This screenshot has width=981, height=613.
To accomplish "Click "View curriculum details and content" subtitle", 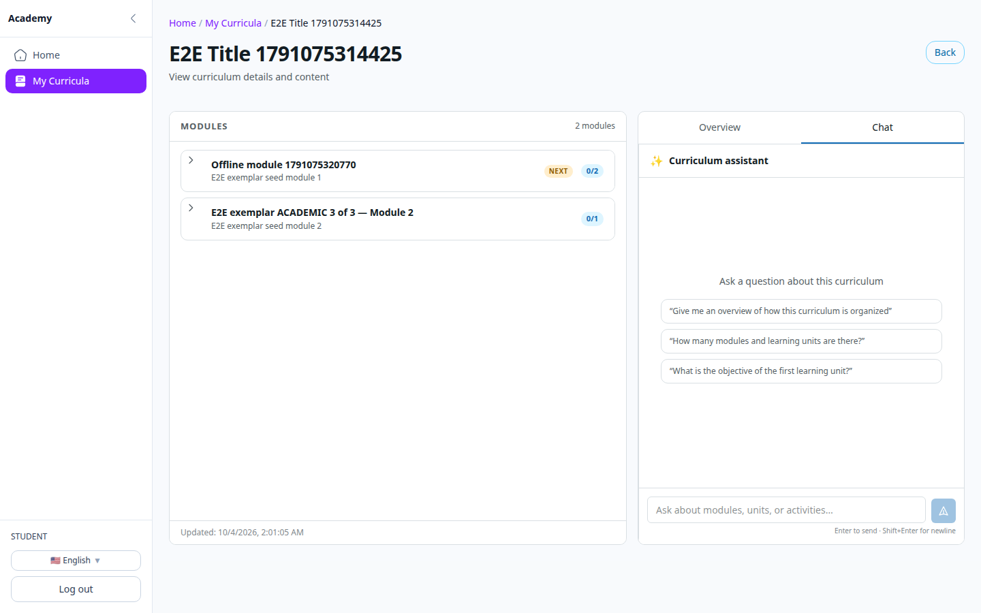I will click(249, 77).
